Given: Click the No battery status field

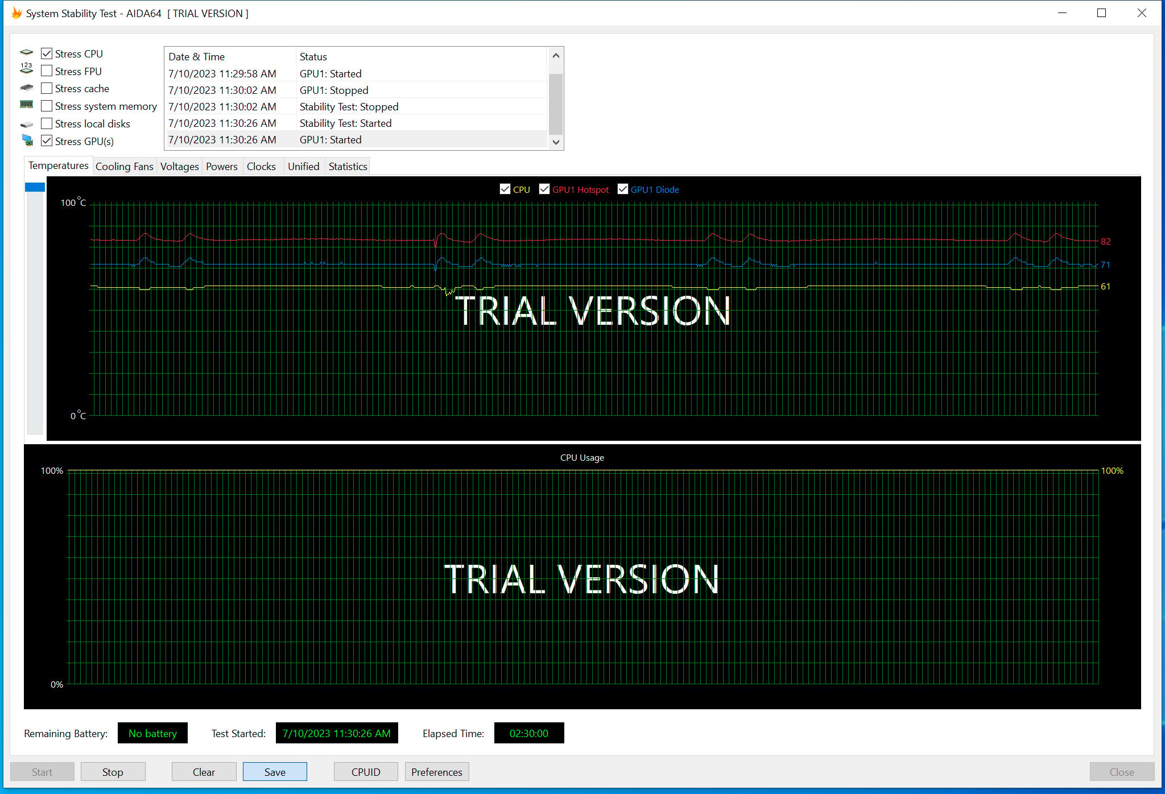Looking at the screenshot, I should [152, 733].
